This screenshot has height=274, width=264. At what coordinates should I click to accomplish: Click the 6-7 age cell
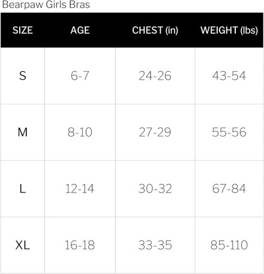click(x=80, y=76)
